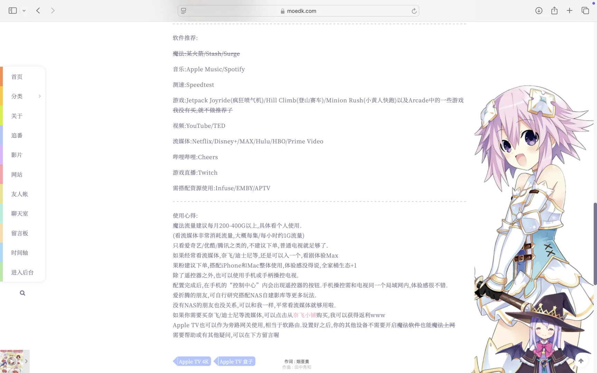Viewport: 597px width, 373px height.
Task: Open a new browser tab
Action: click(x=569, y=10)
